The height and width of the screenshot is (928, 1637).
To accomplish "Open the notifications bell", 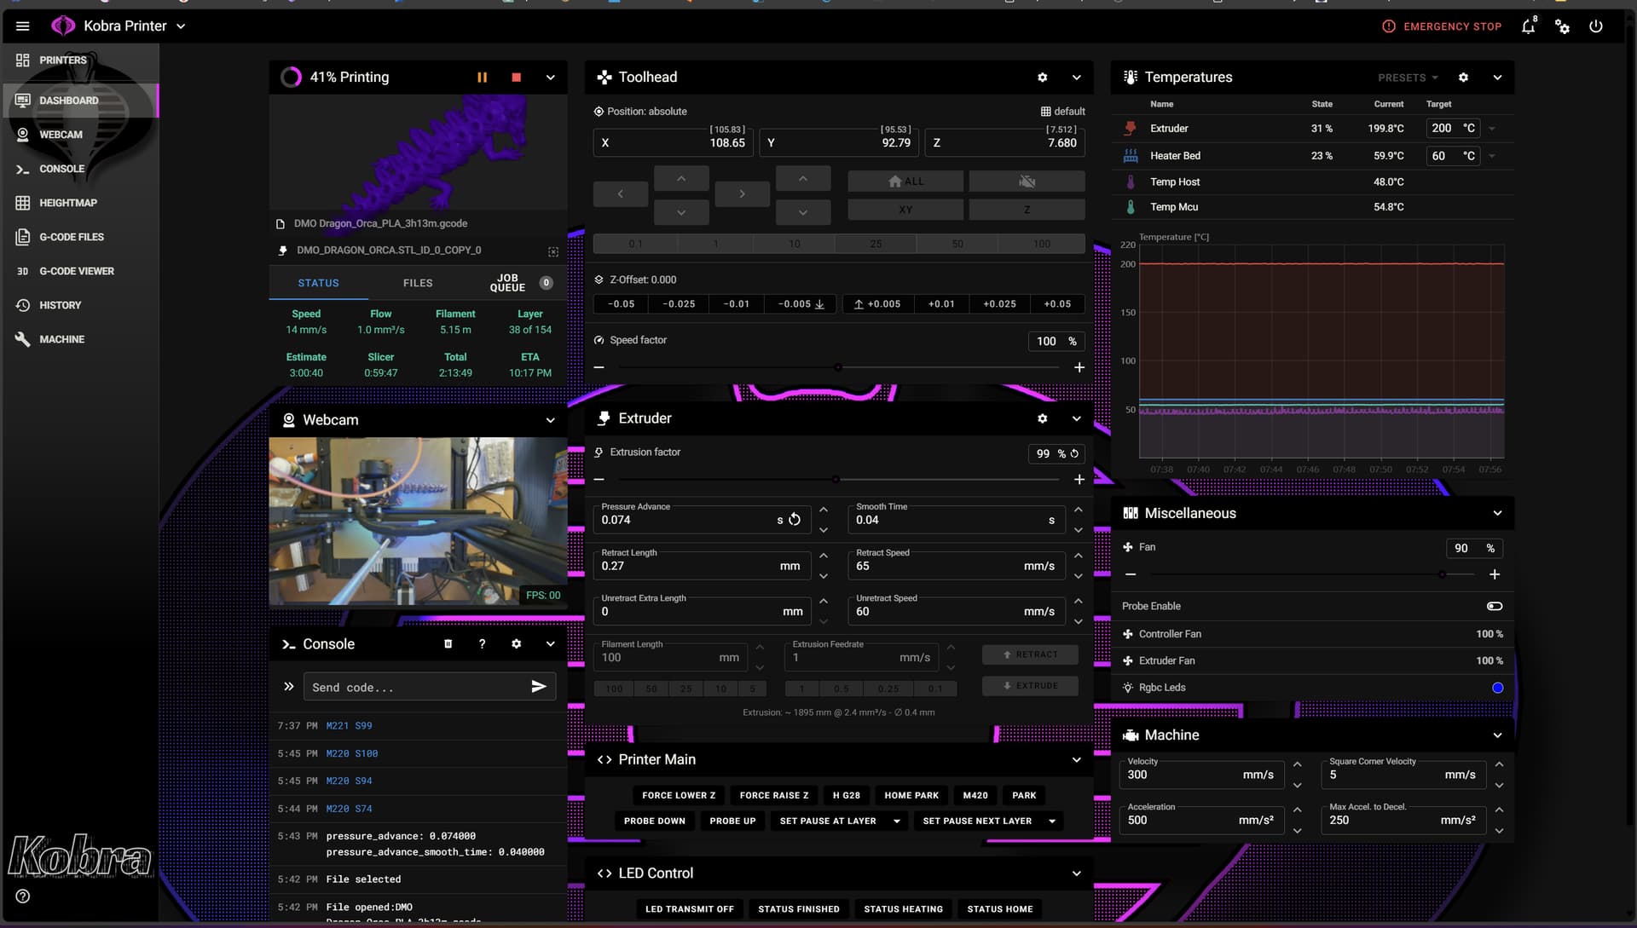I will tap(1528, 26).
